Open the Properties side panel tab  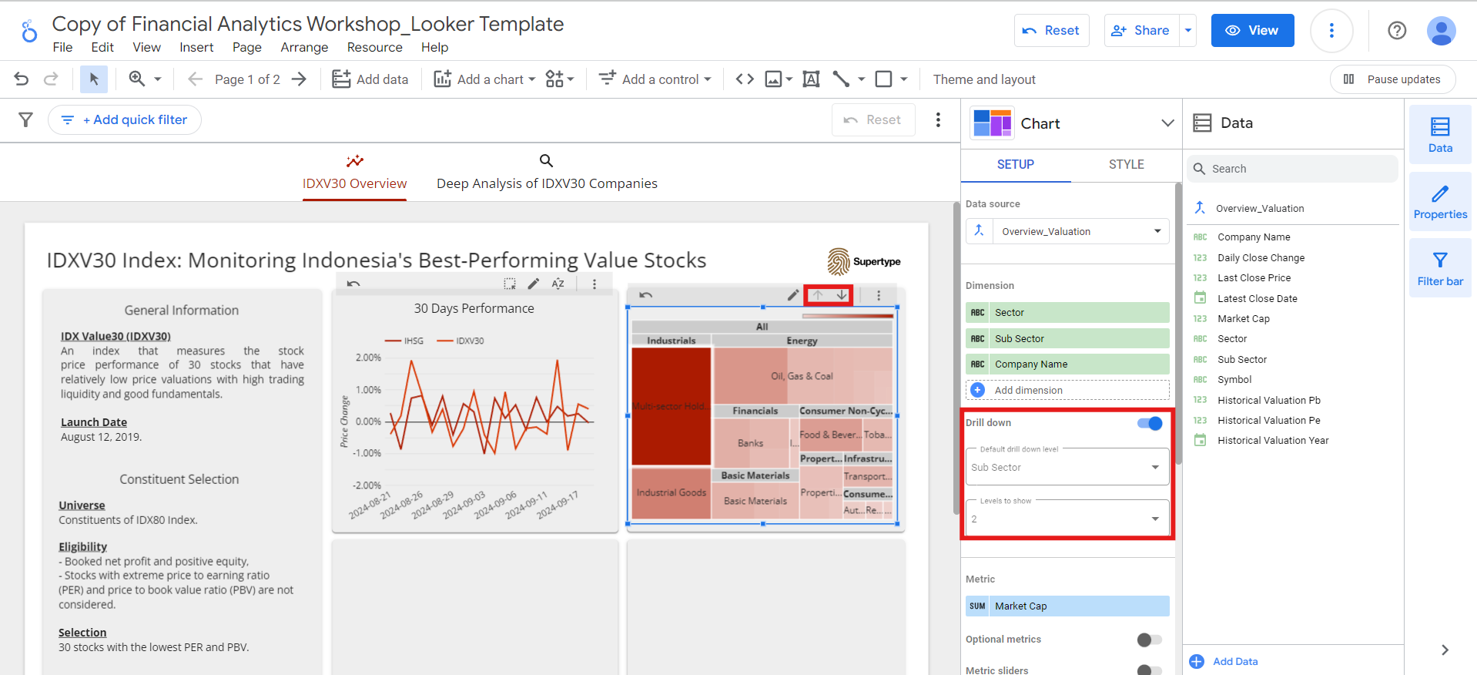[1440, 201]
